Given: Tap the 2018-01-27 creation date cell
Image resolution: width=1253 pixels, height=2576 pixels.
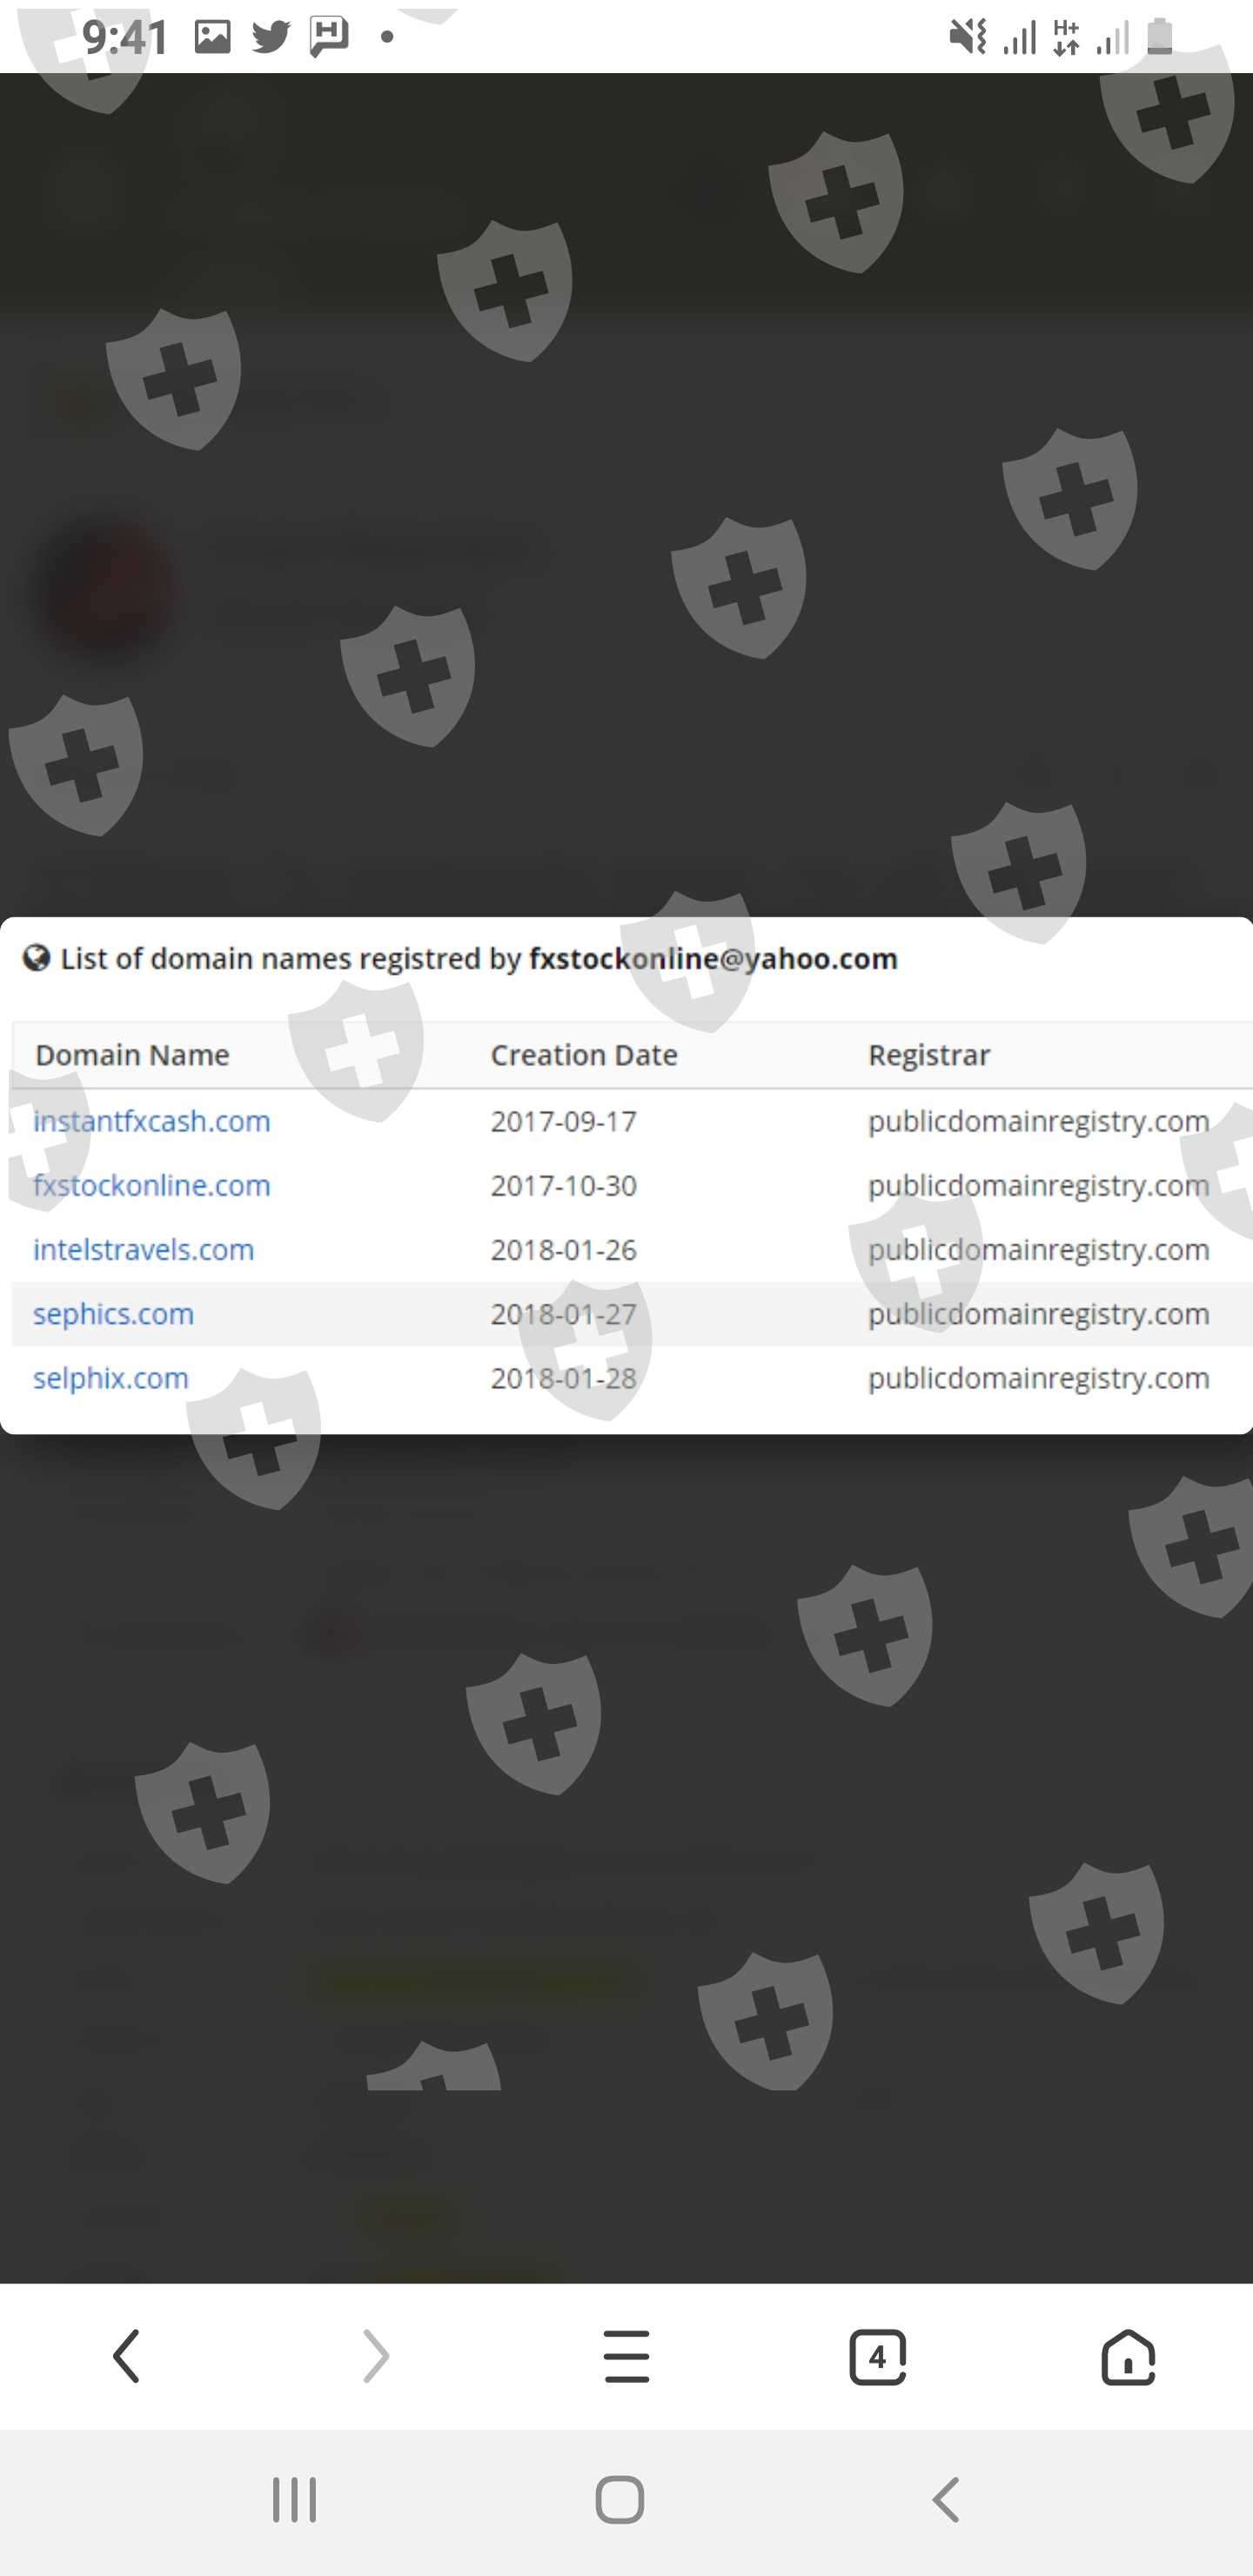Looking at the screenshot, I should point(563,1313).
